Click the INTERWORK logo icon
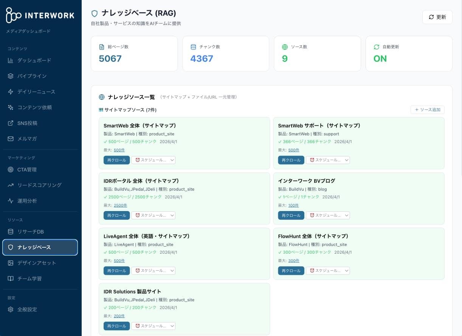This screenshot has width=462, height=336. click(14, 15)
